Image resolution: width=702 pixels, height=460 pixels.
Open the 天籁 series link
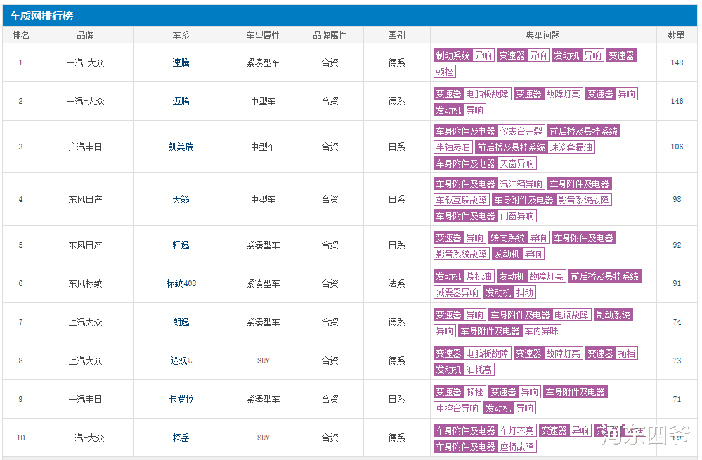point(181,199)
